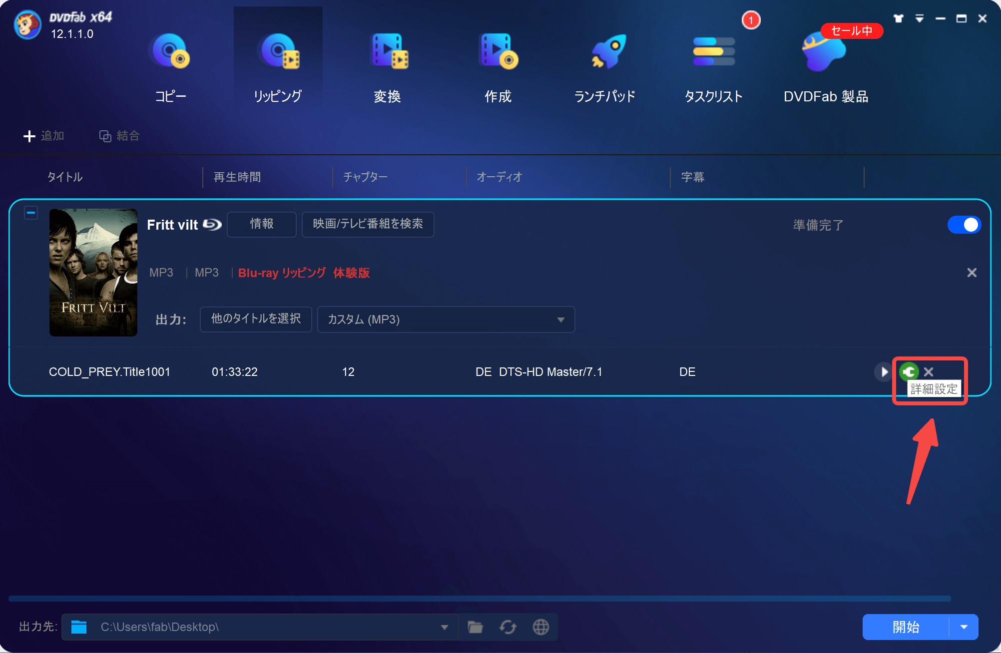
Task: Click the refresh icon in output bar
Action: (508, 627)
